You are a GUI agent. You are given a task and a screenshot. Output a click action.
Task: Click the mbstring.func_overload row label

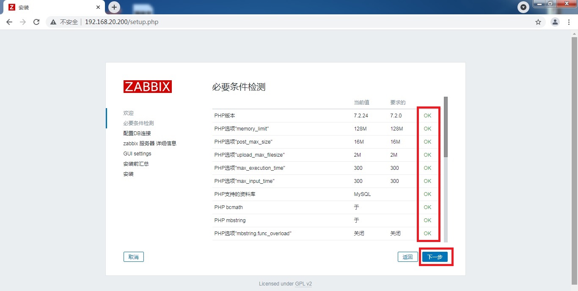point(253,234)
